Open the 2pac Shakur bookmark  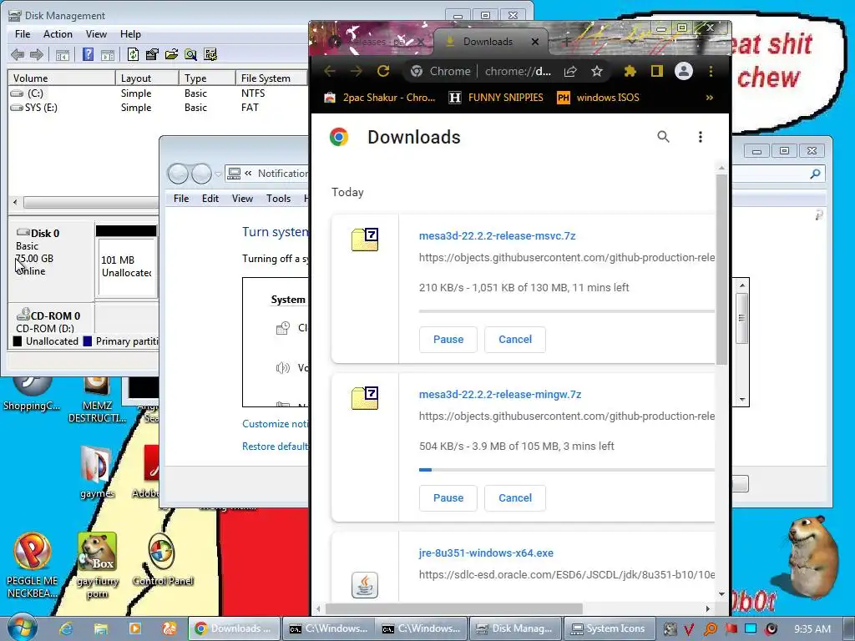(x=380, y=98)
